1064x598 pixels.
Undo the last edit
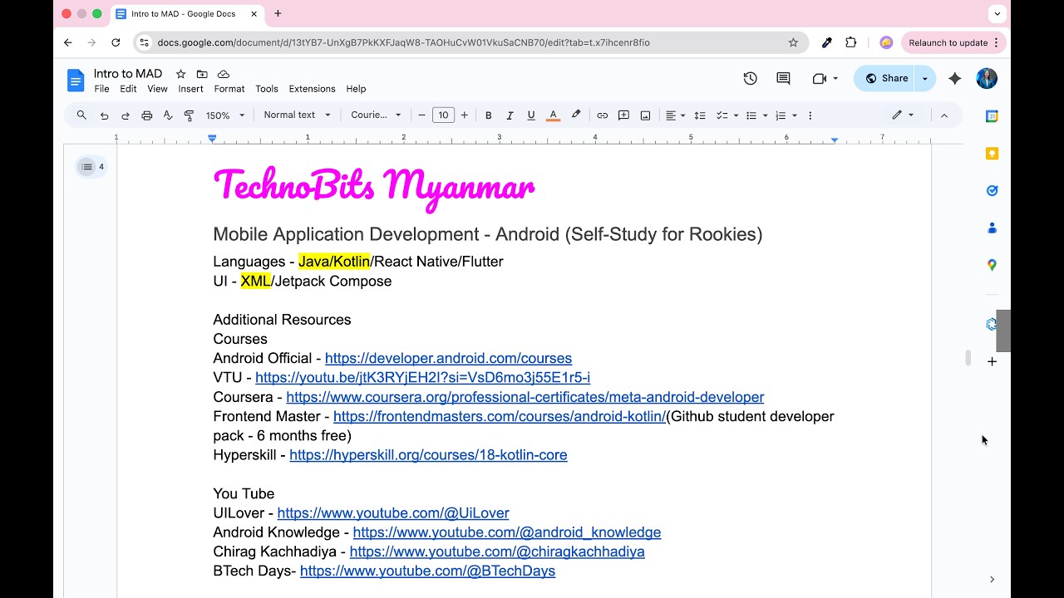click(x=104, y=115)
